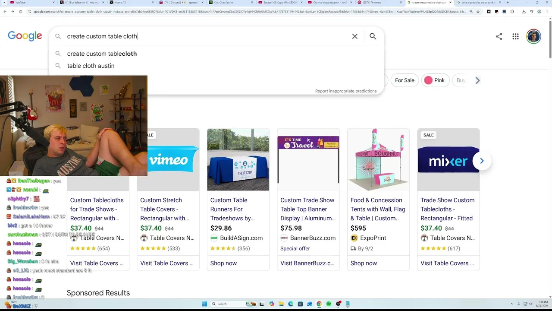Bookmark this page with the star icon
Viewport: 552px width, 311px height.
pyautogui.click(x=478, y=12)
